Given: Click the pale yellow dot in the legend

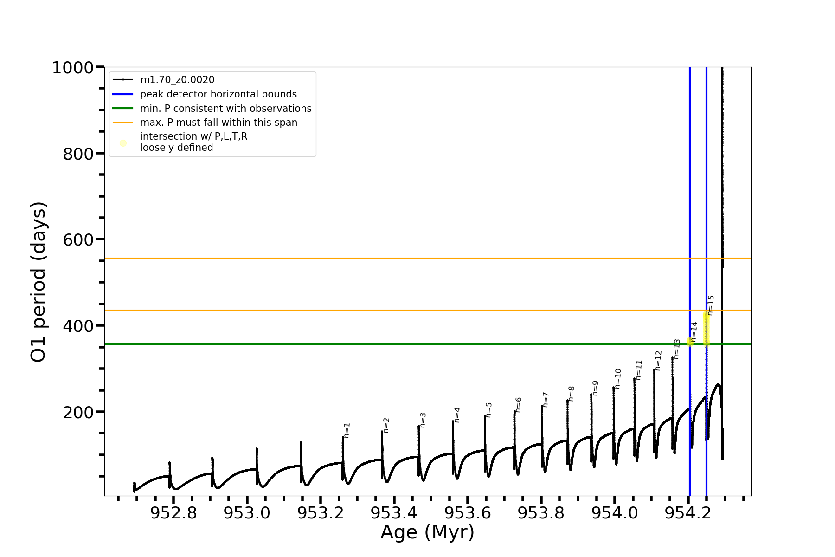Looking at the screenshot, I should click(123, 143).
